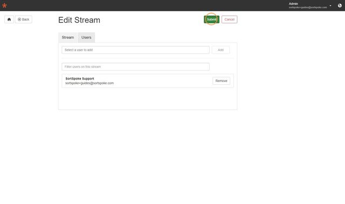This screenshot has width=345, height=204.
Task: Focus the 'Filter users on this stream' field
Action: (135, 67)
